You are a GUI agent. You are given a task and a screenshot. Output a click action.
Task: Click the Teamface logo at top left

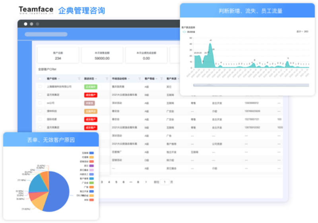click(36, 10)
